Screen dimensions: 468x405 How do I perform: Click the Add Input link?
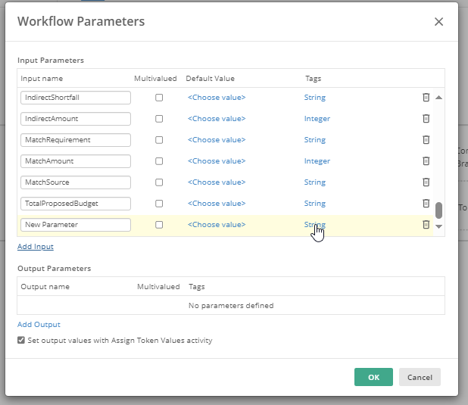pos(36,247)
